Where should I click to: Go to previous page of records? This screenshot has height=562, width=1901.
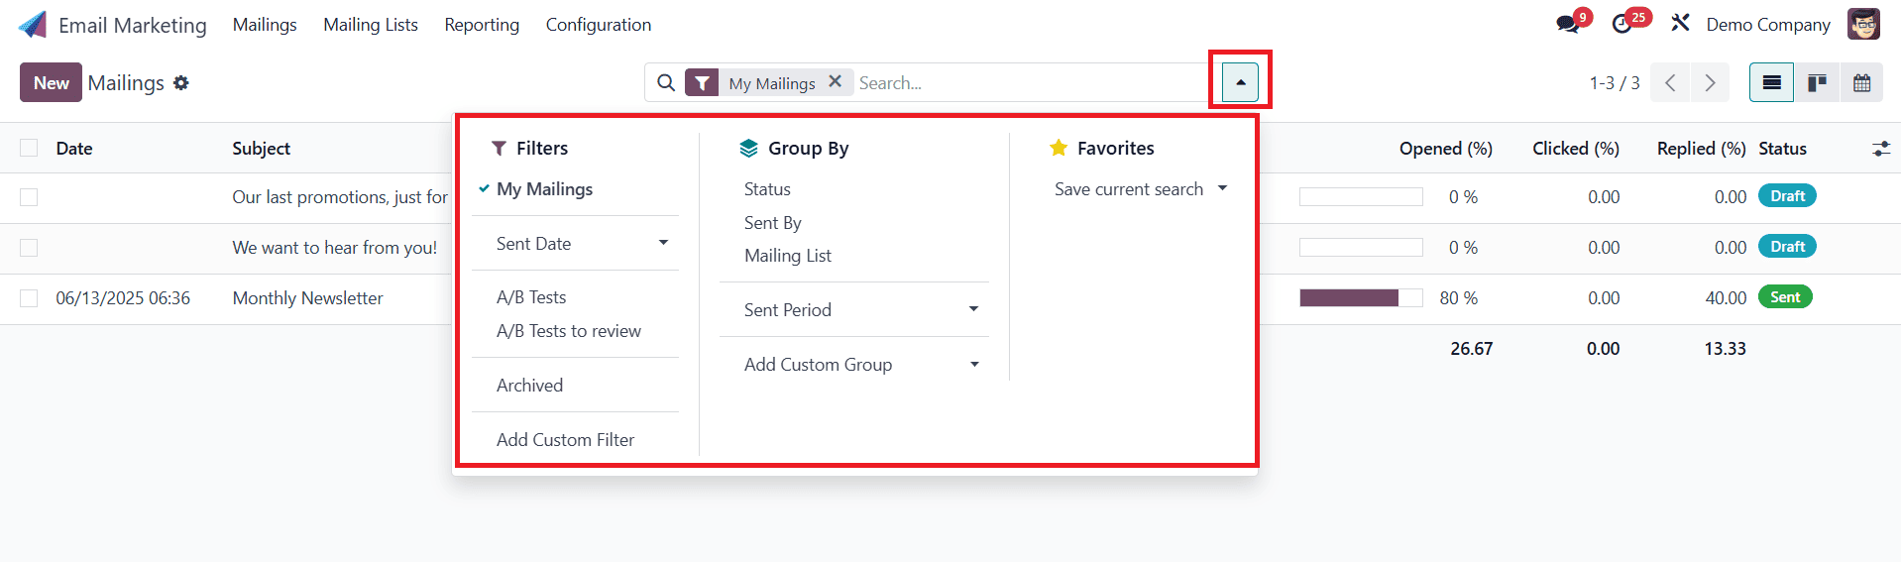[x=1670, y=83]
